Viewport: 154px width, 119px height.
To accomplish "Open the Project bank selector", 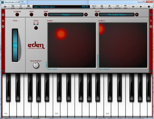I will pyautogui.click(x=66, y=15).
